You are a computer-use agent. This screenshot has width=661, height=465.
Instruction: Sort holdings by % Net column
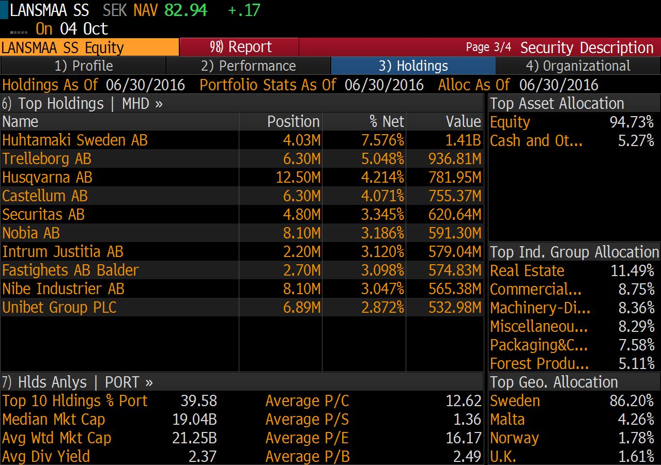pos(387,122)
